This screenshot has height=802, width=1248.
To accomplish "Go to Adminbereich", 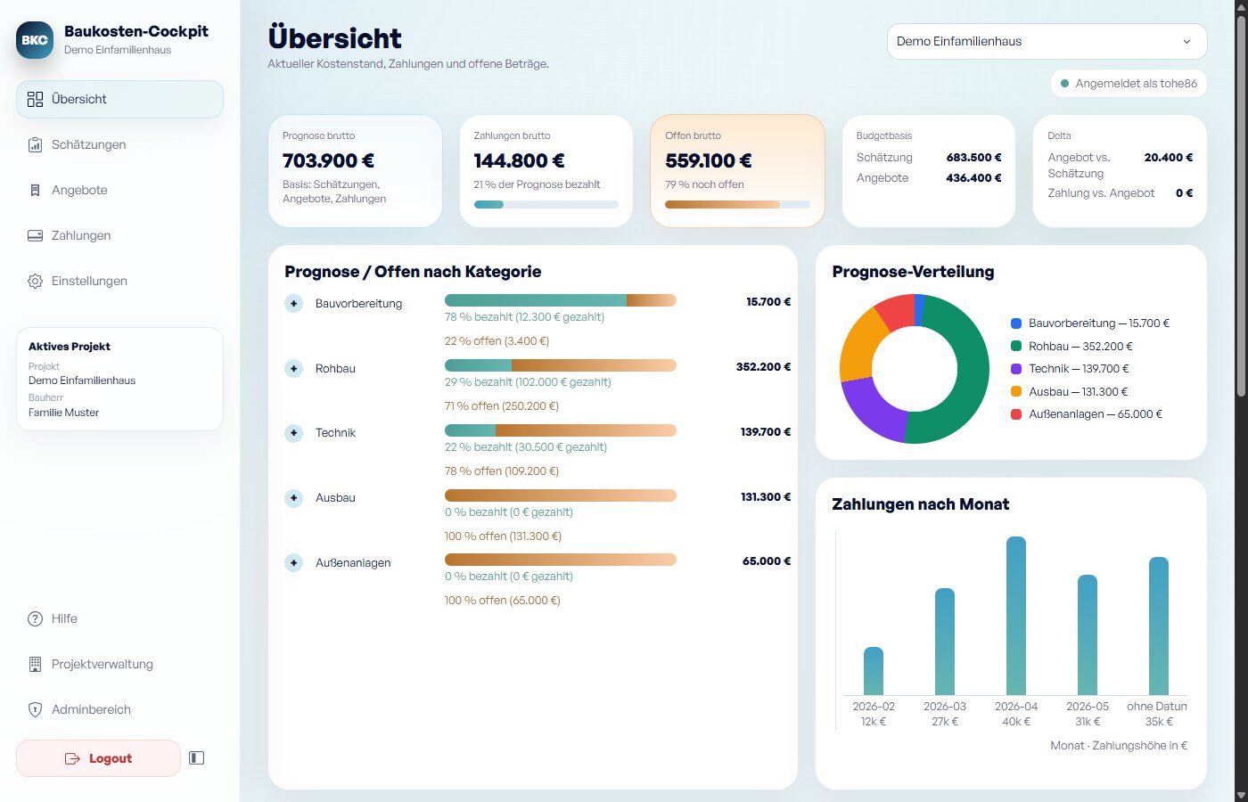I will point(119,709).
